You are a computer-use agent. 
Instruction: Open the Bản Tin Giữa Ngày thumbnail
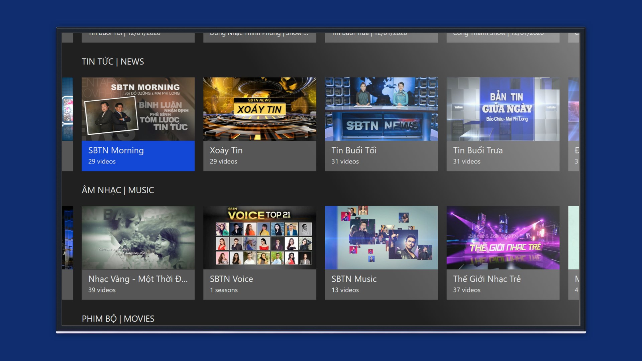503,109
